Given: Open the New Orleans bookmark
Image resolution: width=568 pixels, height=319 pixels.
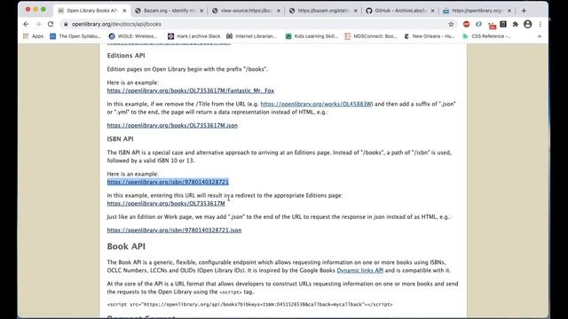Looking at the screenshot, I should pyautogui.click(x=430, y=36).
